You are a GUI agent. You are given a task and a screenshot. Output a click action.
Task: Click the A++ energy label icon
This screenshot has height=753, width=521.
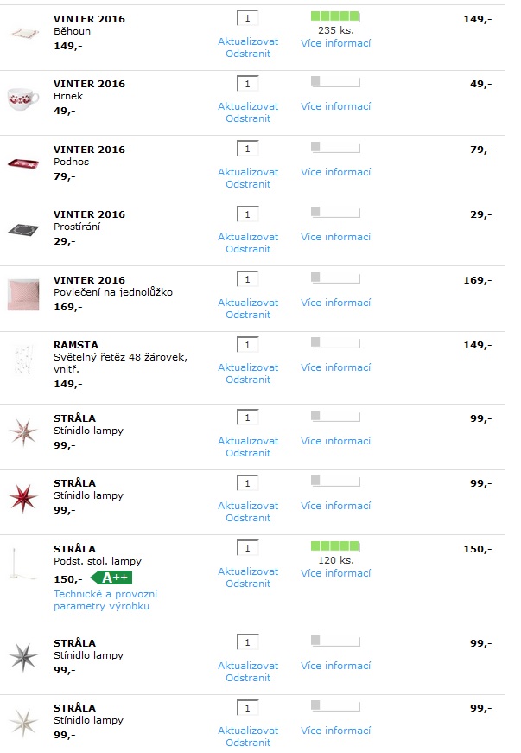tap(111, 578)
